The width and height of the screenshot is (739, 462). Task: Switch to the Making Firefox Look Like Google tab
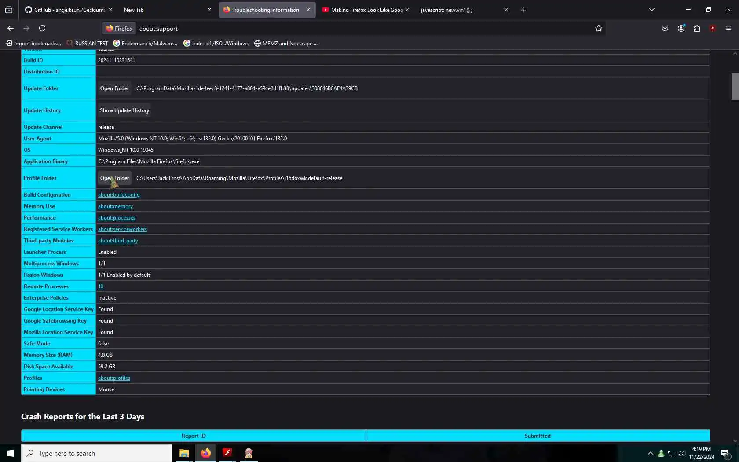[366, 10]
